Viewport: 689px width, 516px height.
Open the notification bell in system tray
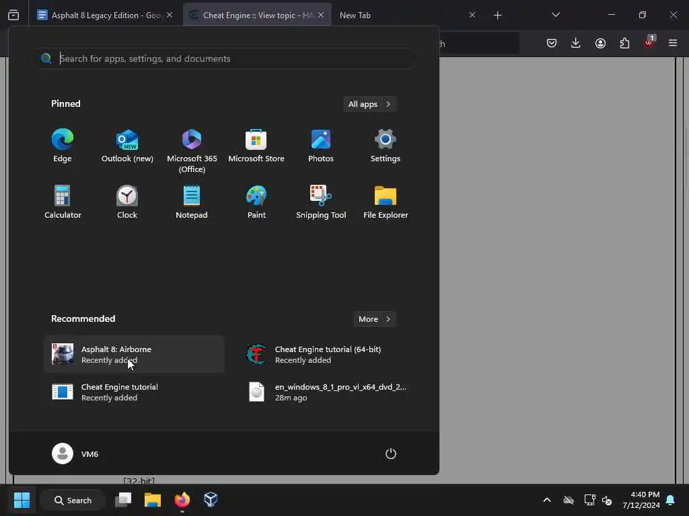click(671, 500)
